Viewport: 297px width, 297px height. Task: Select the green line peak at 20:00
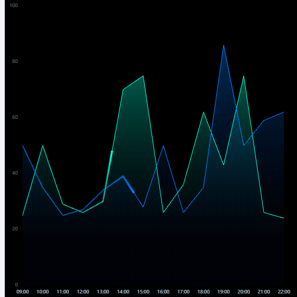pyautogui.click(x=244, y=76)
